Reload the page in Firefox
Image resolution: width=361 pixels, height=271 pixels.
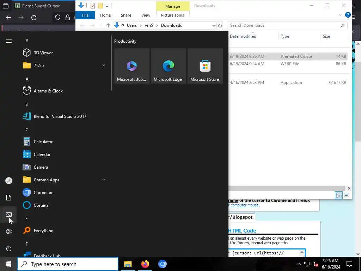[x=34, y=18]
